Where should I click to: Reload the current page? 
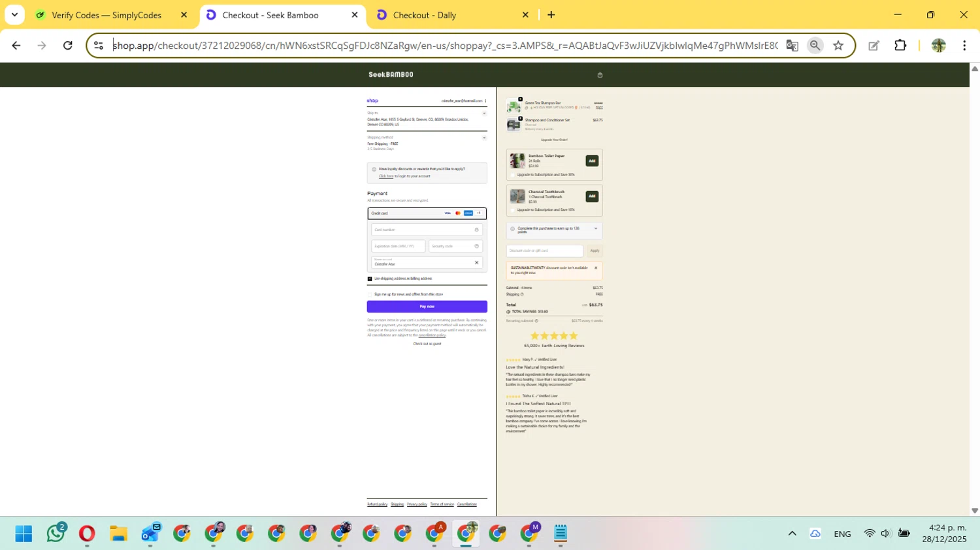[67, 45]
